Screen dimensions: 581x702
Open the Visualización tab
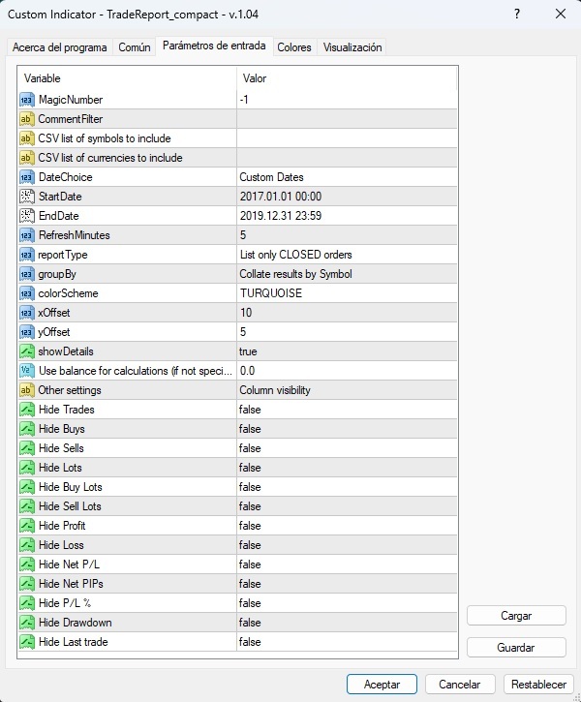(x=352, y=47)
